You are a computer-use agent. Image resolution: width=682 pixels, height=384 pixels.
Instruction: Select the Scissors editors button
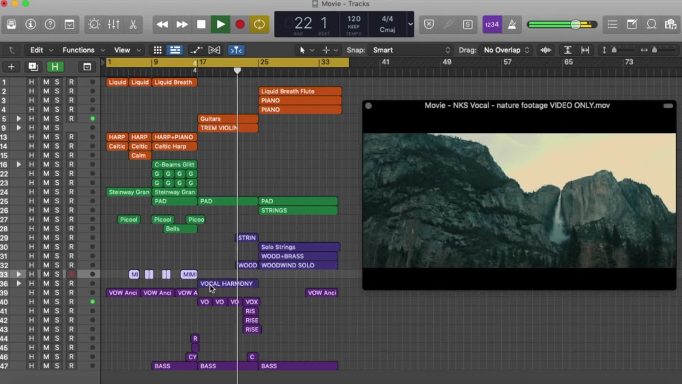[133, 25]
